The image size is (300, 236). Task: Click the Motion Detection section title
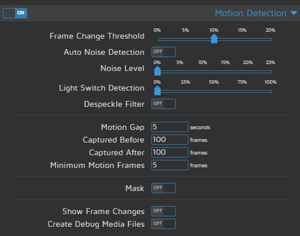click(251, 13)
